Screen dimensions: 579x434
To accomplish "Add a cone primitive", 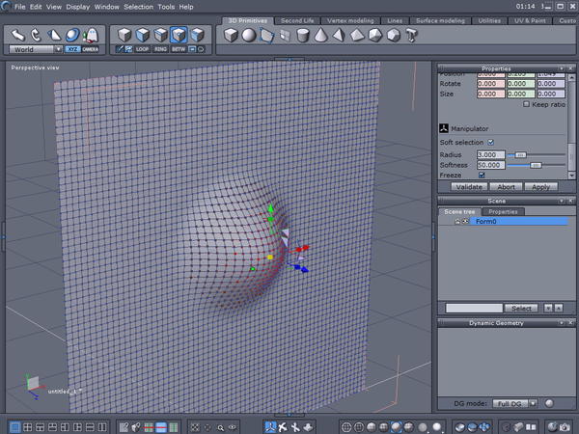I will pyautogui.click(x=321, y=36).
